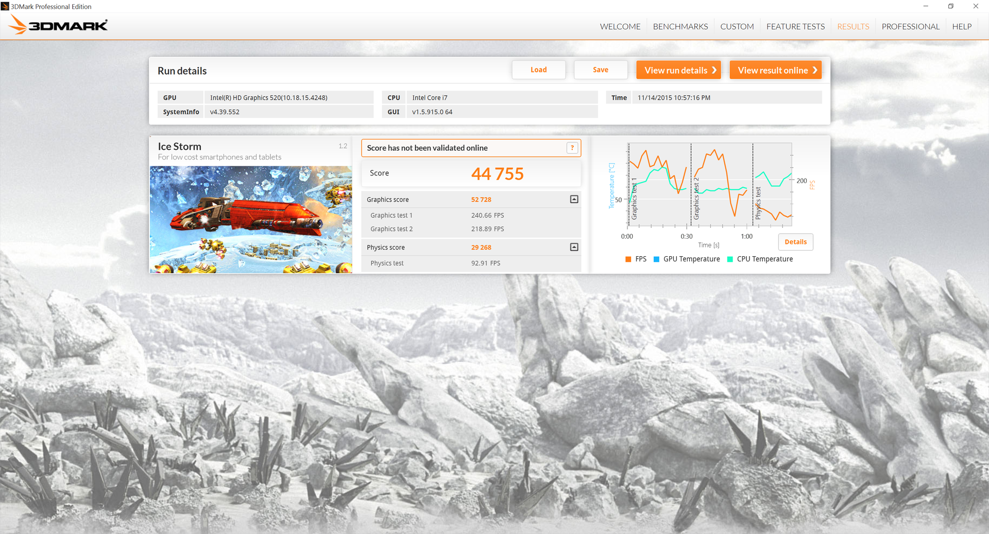Restore down the 3DMark window
989x534 pixels.
(950, 6)
